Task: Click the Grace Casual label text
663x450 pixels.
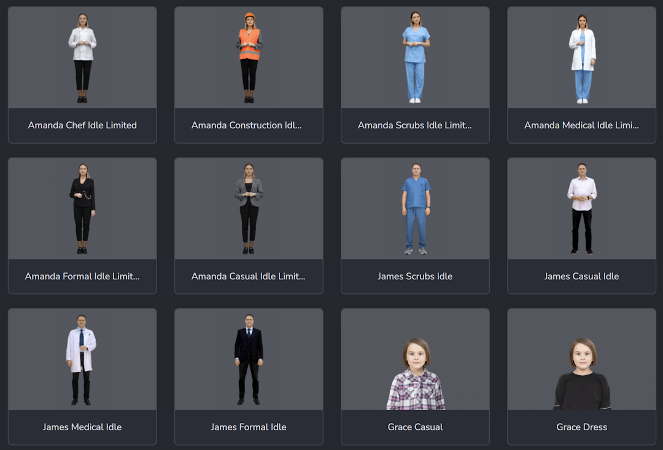Action: click(x=415, y=427)
